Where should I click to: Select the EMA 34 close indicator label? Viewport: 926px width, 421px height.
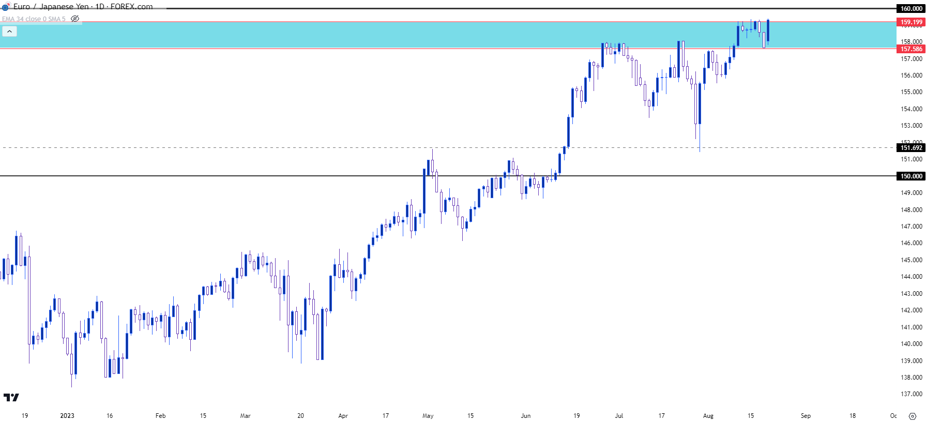coord(34,19)
